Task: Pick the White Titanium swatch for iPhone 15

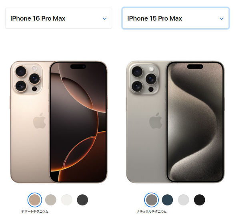Action: click(x=184, y=200)
